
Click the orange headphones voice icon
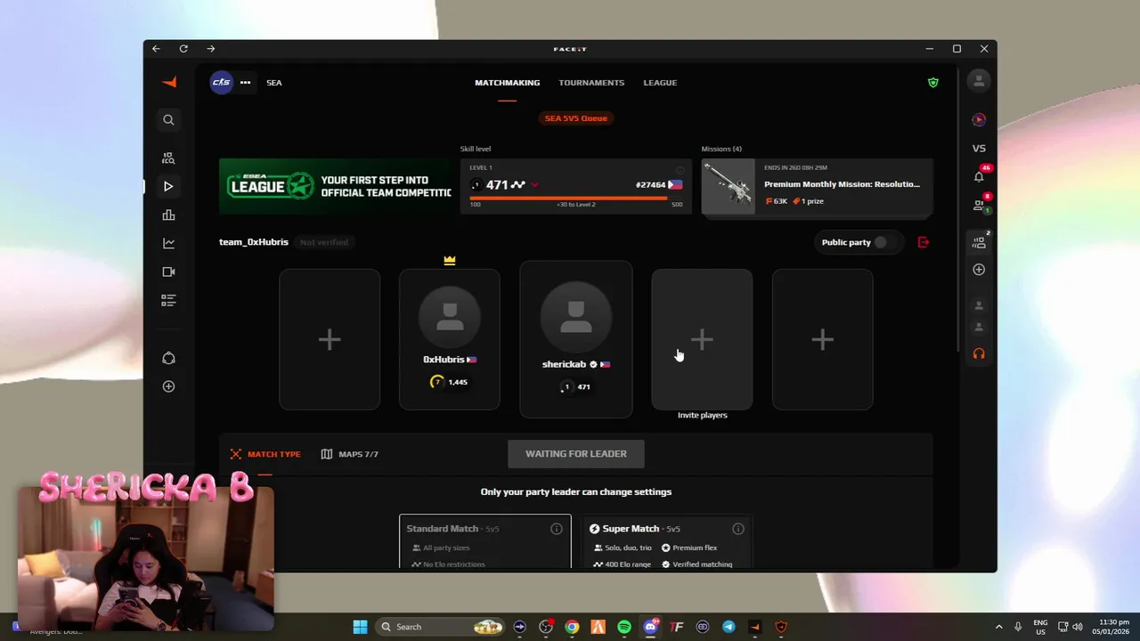pos(979,353)
